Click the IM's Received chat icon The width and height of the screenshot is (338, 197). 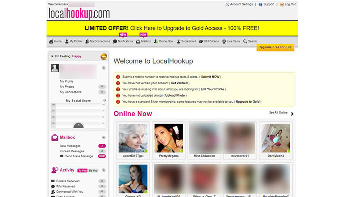click(x=53, y=186)
